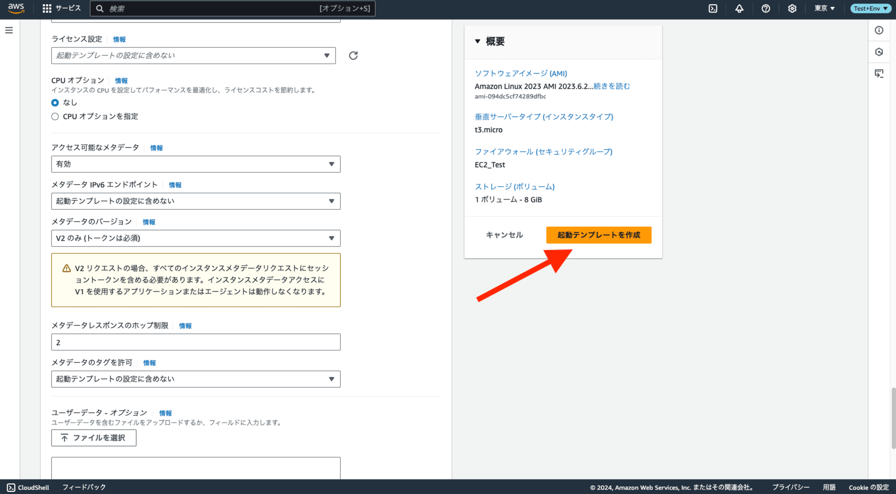
Task: Click the hop limit input field showing 2
Action: pyautogui.click(x=196, y=342)
